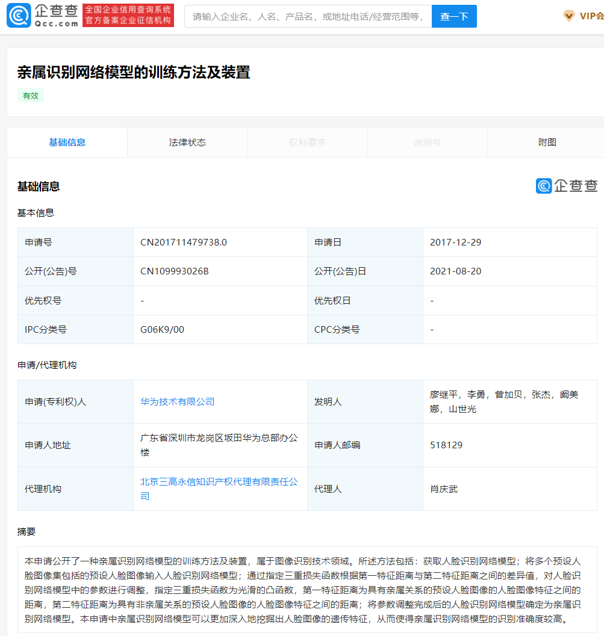
Task: Click the 企查查 watermark logo in 基础信息
Action: [x=566, y=186]
